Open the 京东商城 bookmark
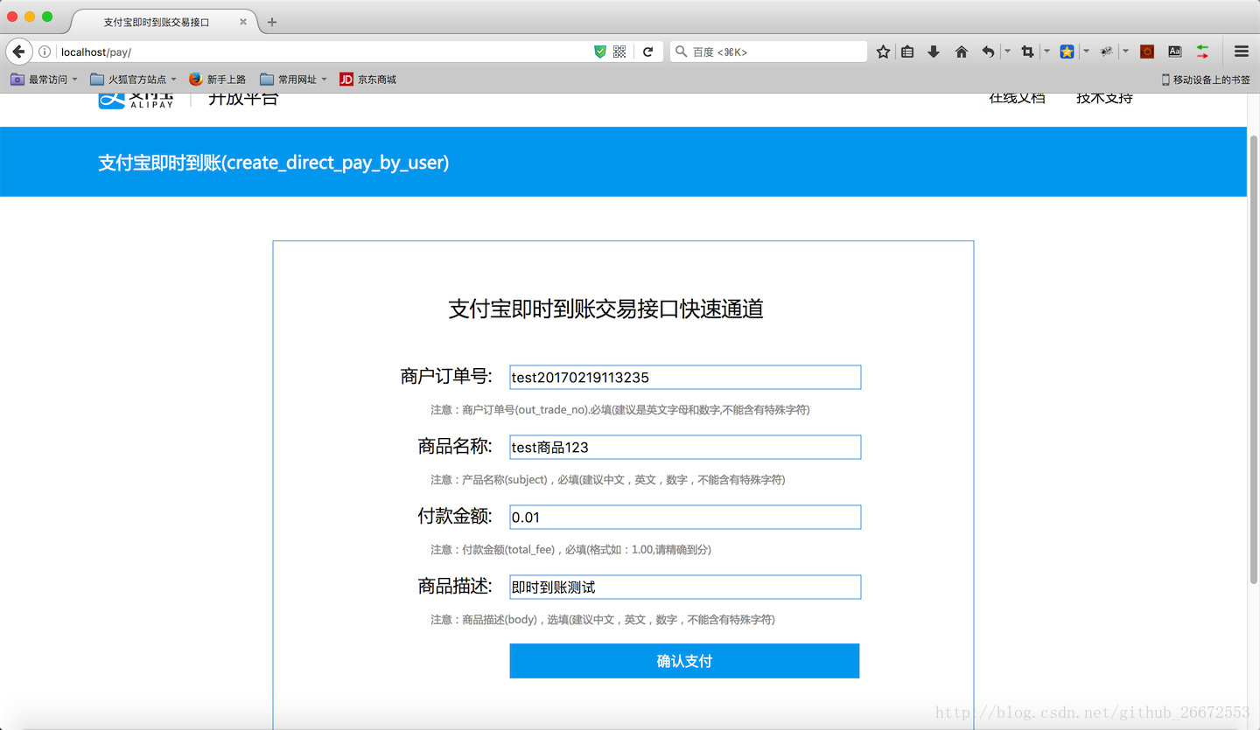Screen dimensions: 1260x730 point(367,80)
